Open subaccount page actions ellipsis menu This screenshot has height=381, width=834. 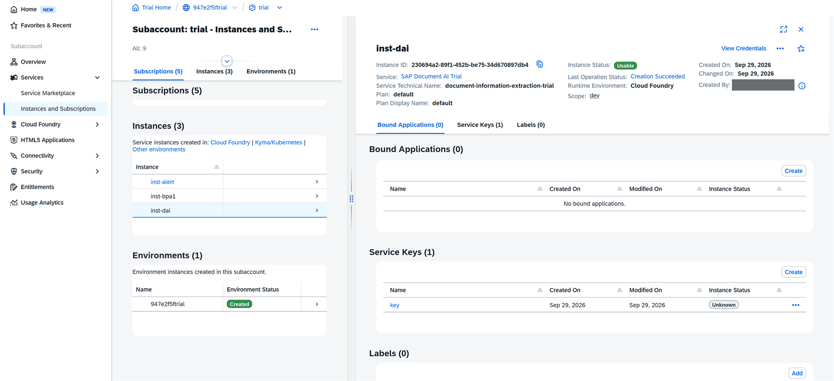(x=314, y=29)
